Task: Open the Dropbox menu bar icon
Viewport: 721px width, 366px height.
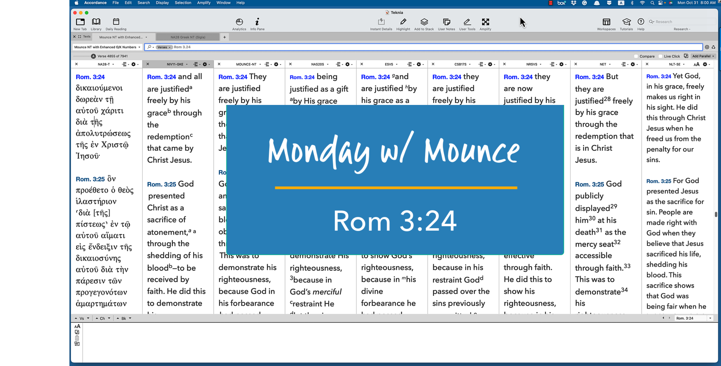Action: tap(573, 3)
